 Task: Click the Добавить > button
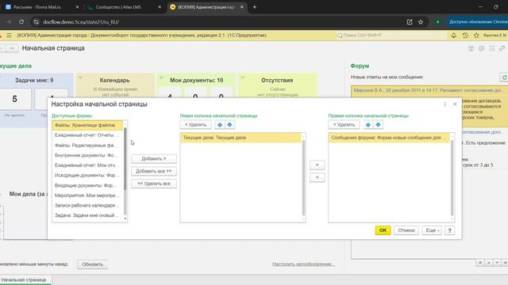154,158
